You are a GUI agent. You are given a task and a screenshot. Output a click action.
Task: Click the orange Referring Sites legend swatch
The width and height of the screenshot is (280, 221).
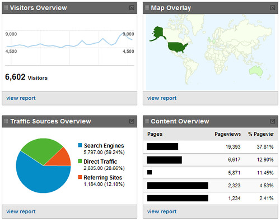80,177
